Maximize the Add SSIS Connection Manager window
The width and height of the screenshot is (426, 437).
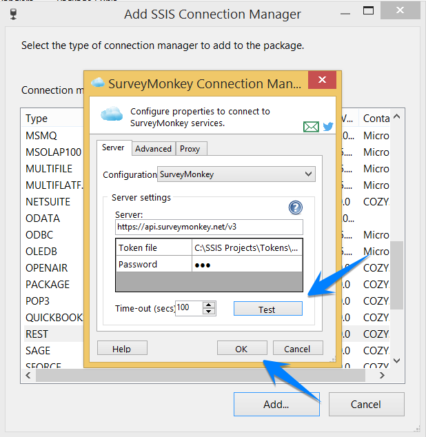pyautogui.click(x=368, y=10)
